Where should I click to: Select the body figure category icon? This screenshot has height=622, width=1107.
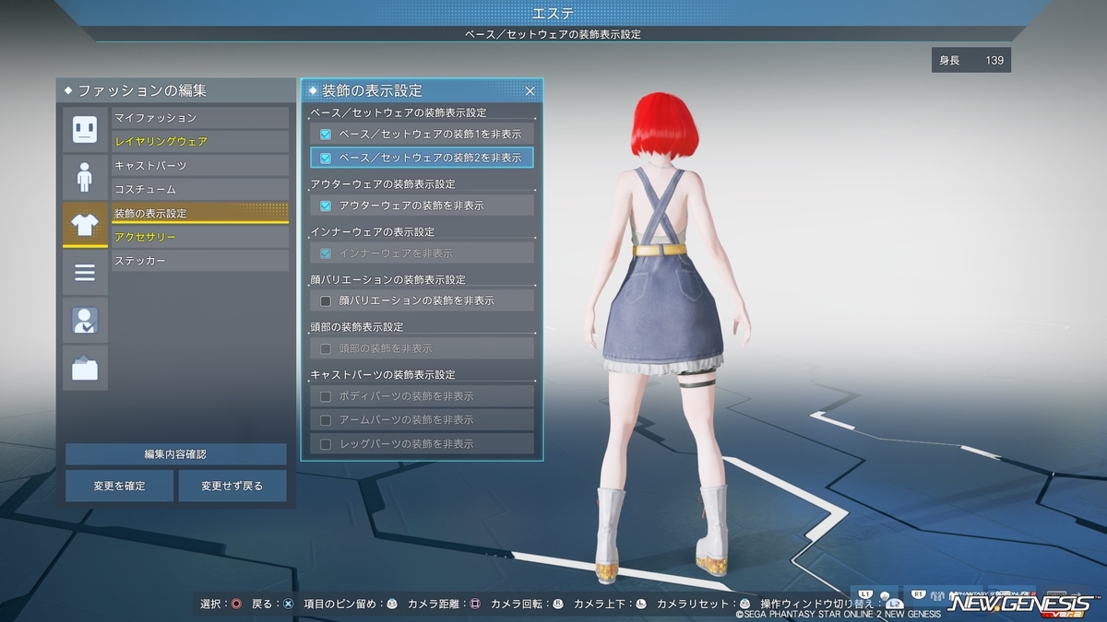(85, 177)
